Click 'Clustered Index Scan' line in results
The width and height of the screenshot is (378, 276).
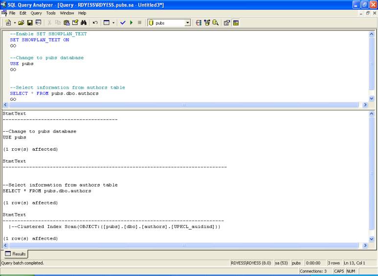(x=114, y=227)
